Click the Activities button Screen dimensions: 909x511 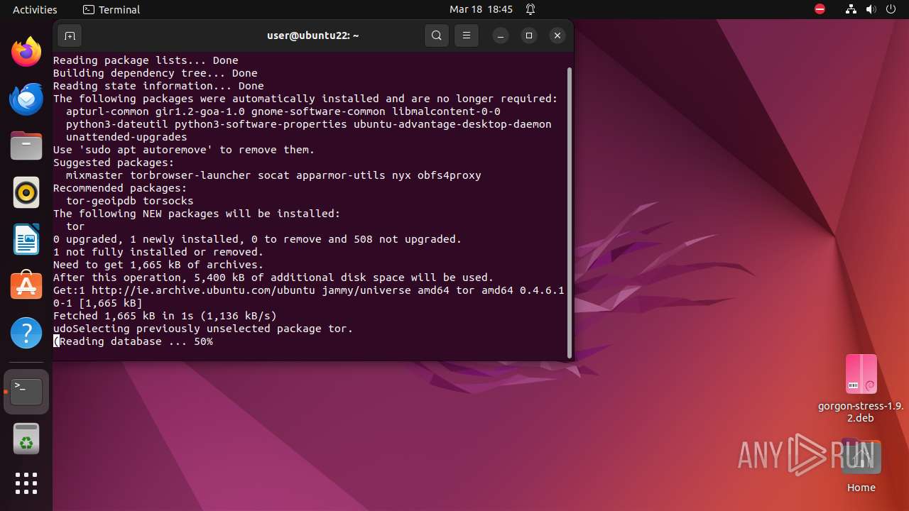[x=35, y=9]
